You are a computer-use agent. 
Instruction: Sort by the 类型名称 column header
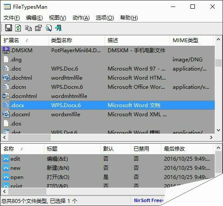click(x=76, y=41)
